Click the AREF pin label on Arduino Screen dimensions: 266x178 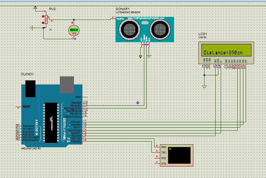point(78,97)
